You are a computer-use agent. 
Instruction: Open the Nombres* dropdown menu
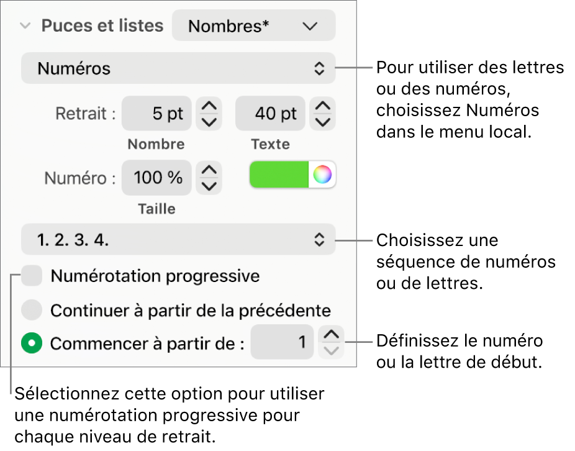pyautogui.click(x=253, y=25)
